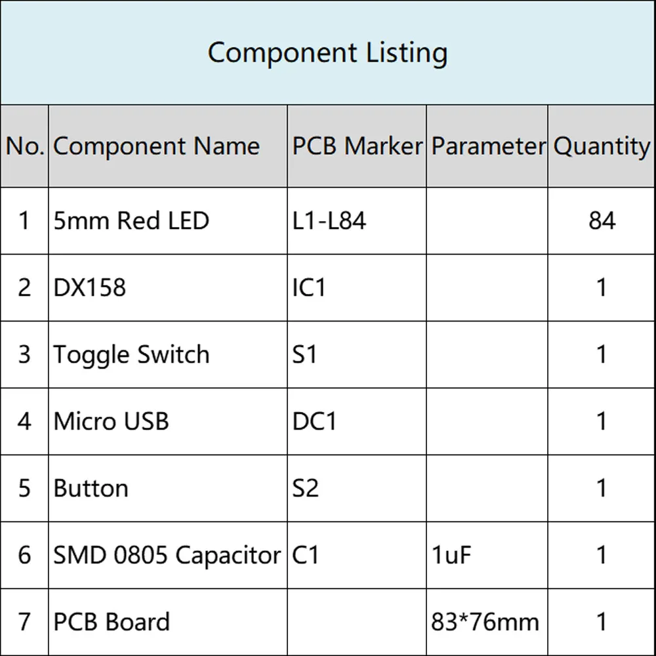Click the Button component cell

click(x=168, y=488)
